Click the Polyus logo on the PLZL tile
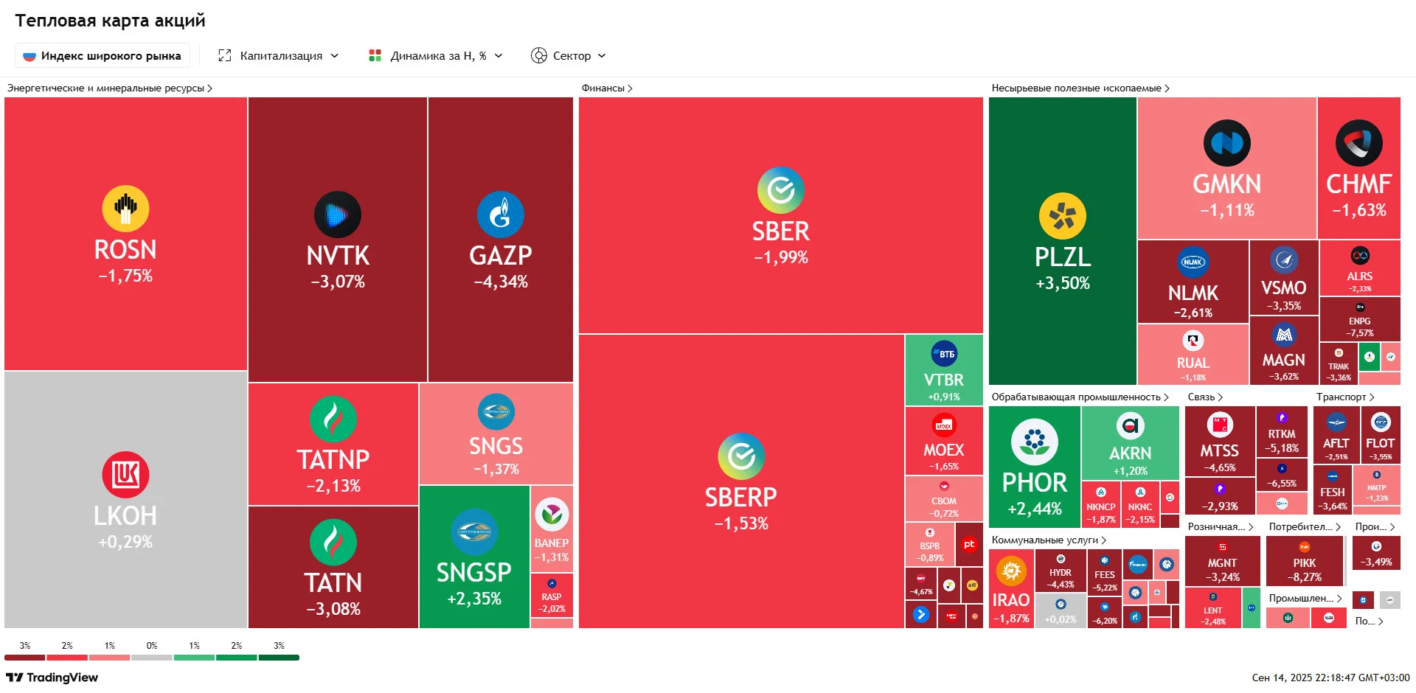This screenshot has width=1416, height=693. [1063, 216]
